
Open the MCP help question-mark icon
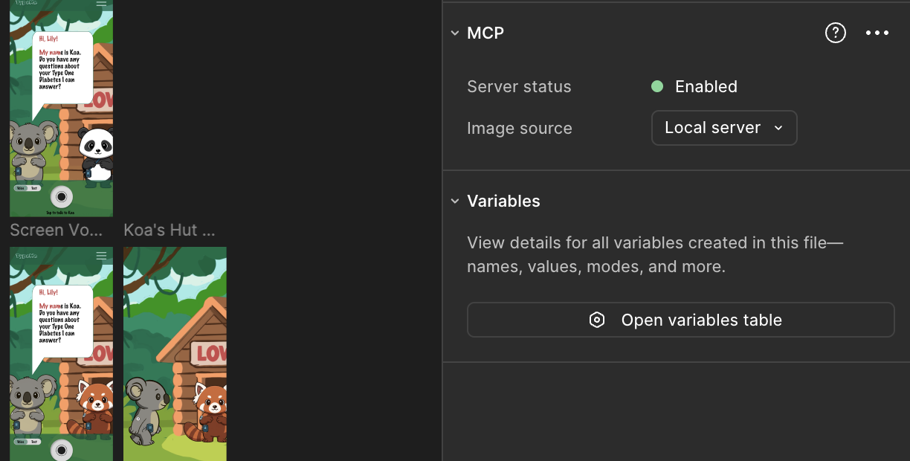(x=836, y=33)
